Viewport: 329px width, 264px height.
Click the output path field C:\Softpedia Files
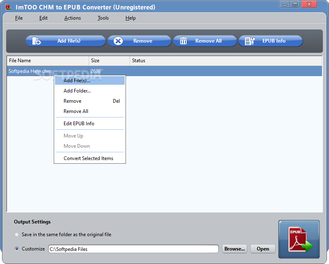(133, 249)
